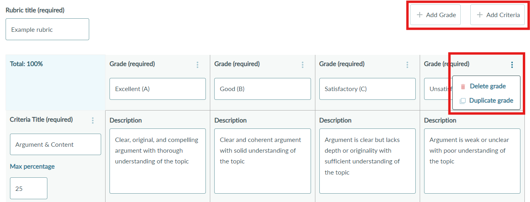Close the open three-dot menu for the last grade column
Image resolution: width=530 pixels, height=202 pixels.
[x=512, y=65]
